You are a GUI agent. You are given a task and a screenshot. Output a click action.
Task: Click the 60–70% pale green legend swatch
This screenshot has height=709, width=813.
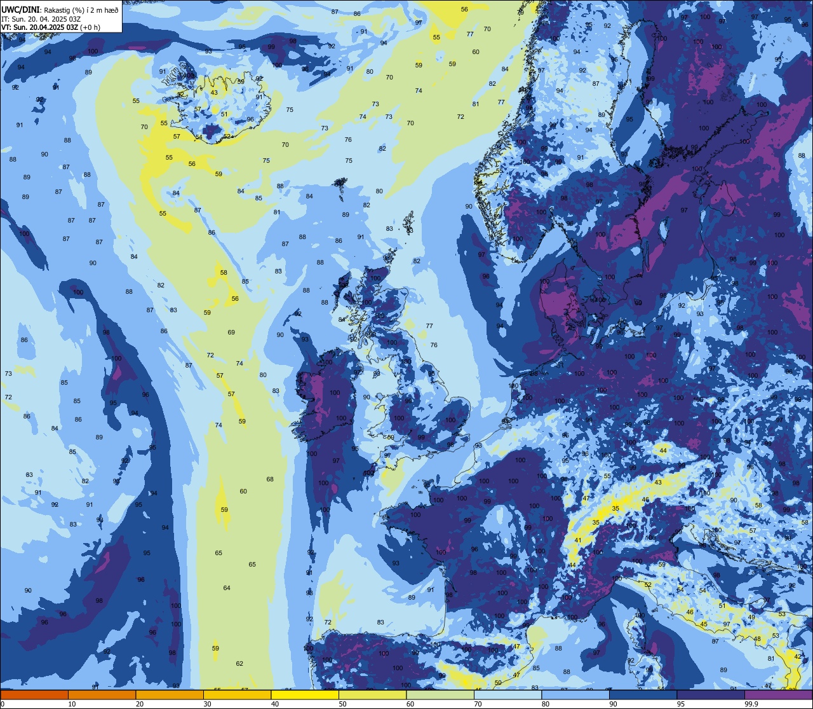point(440,695)
